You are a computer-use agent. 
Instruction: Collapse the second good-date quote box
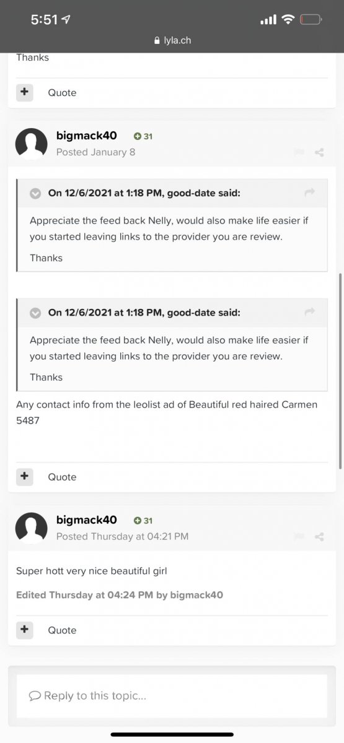point(35,313)
